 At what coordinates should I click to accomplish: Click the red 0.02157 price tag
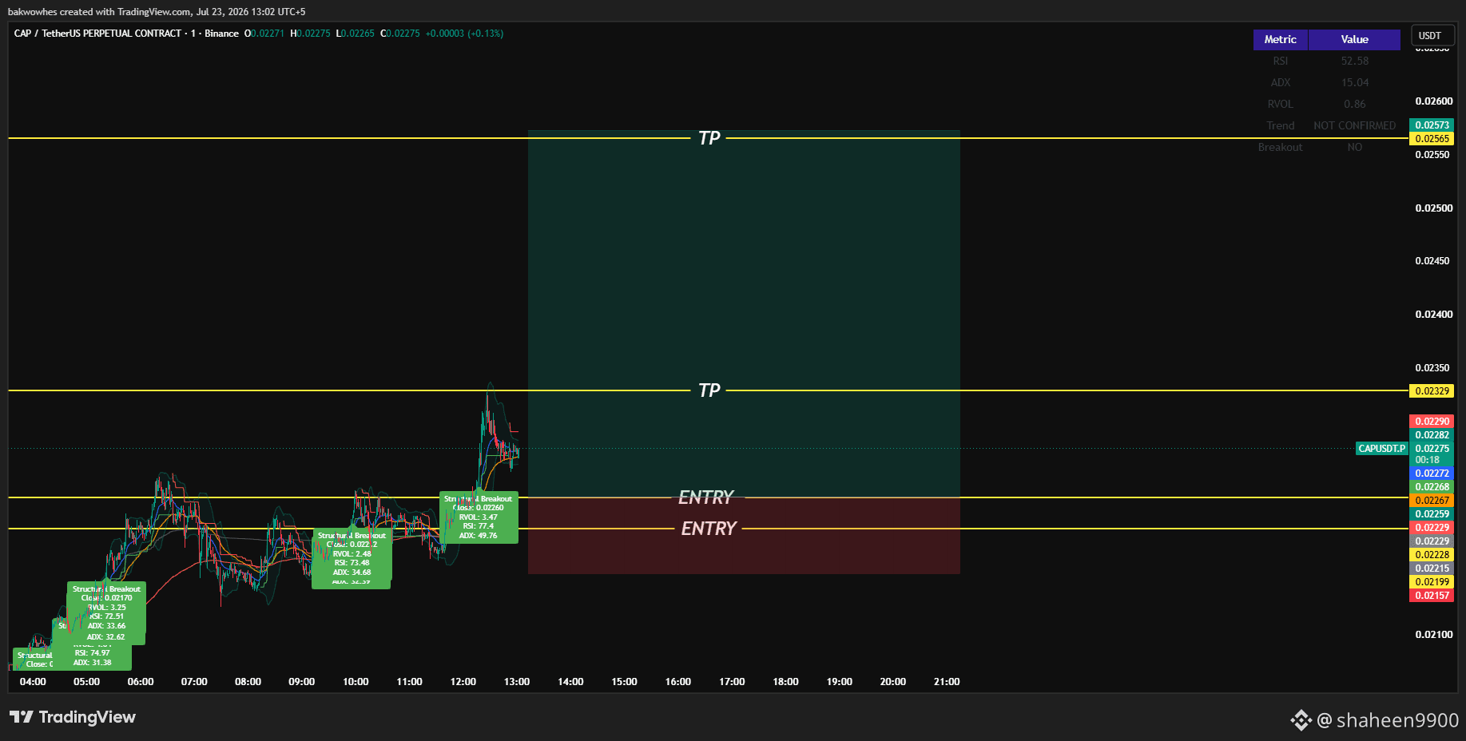1432,596
